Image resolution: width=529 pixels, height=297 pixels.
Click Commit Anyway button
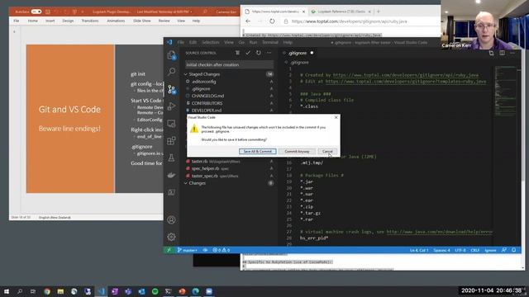(297, 152)
